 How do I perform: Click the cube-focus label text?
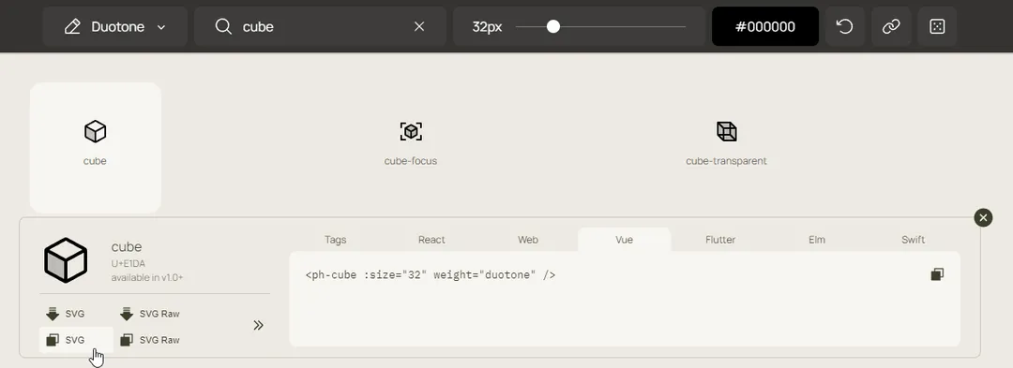(411, 161)
